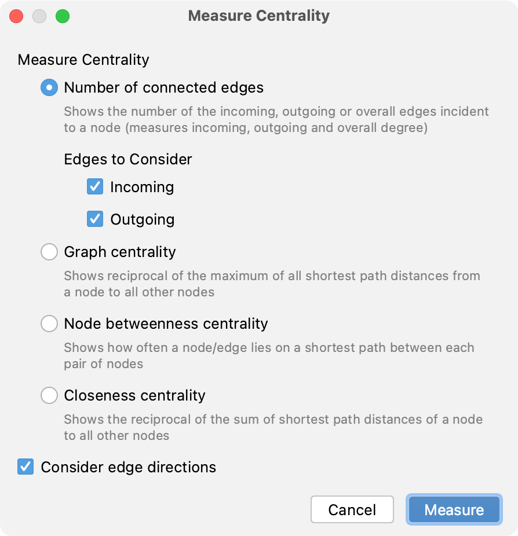The width and height of the screenshot is (518, 536).
Task: Choose Node betweenness centrality
Action: (x=49, y=324)
